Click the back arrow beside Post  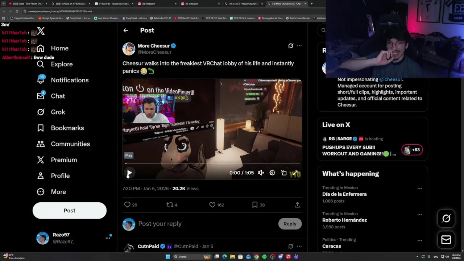[x=126, y=30]
